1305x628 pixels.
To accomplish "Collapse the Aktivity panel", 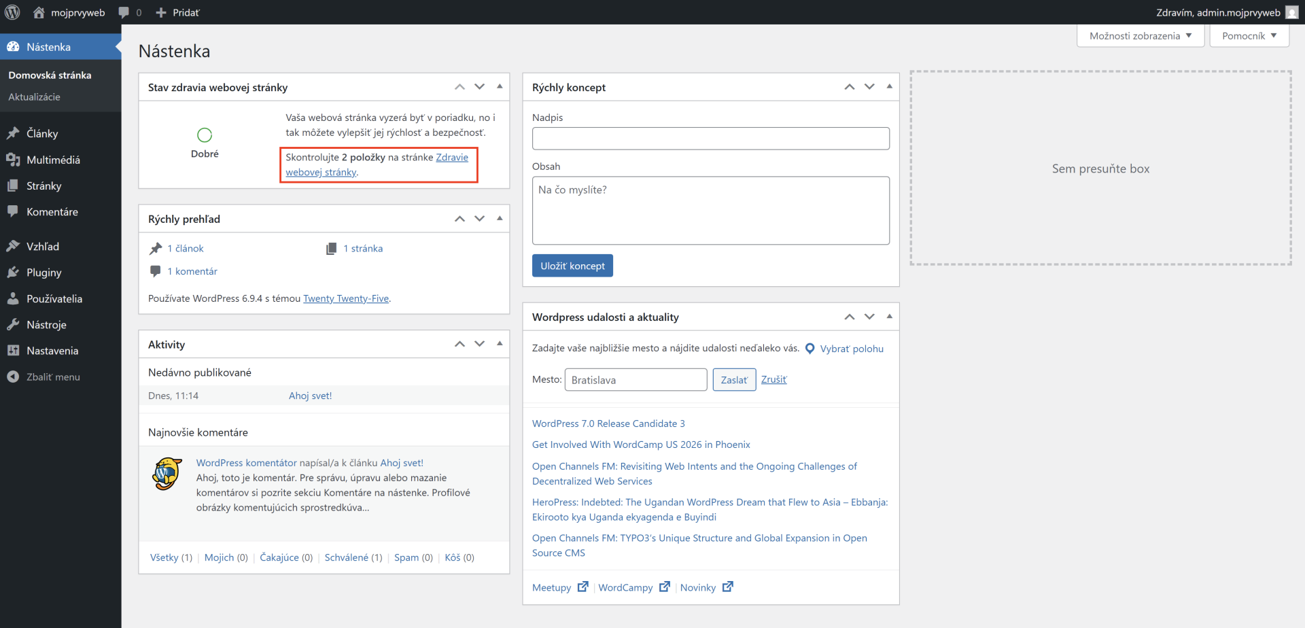I will [x=500, y=344].
